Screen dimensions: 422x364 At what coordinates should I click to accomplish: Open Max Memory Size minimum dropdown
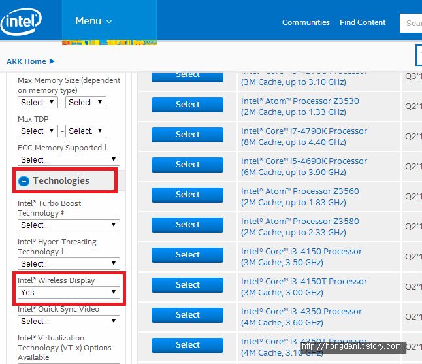click(x=38, y=103)
